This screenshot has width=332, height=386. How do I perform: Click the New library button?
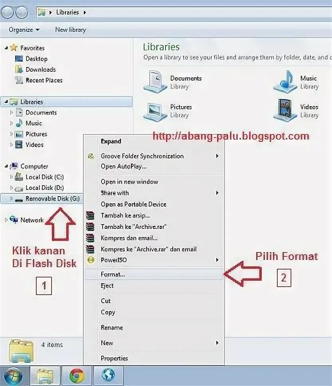click(71, 30)
